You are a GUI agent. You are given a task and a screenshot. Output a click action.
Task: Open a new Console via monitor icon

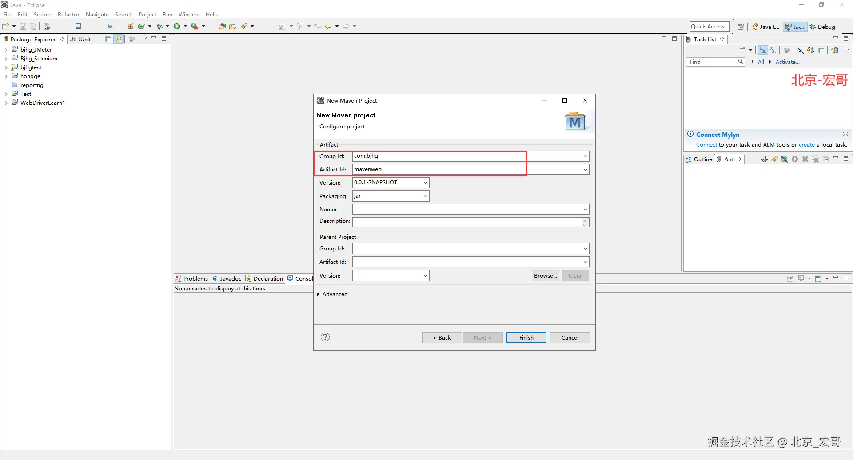point(79,26)
